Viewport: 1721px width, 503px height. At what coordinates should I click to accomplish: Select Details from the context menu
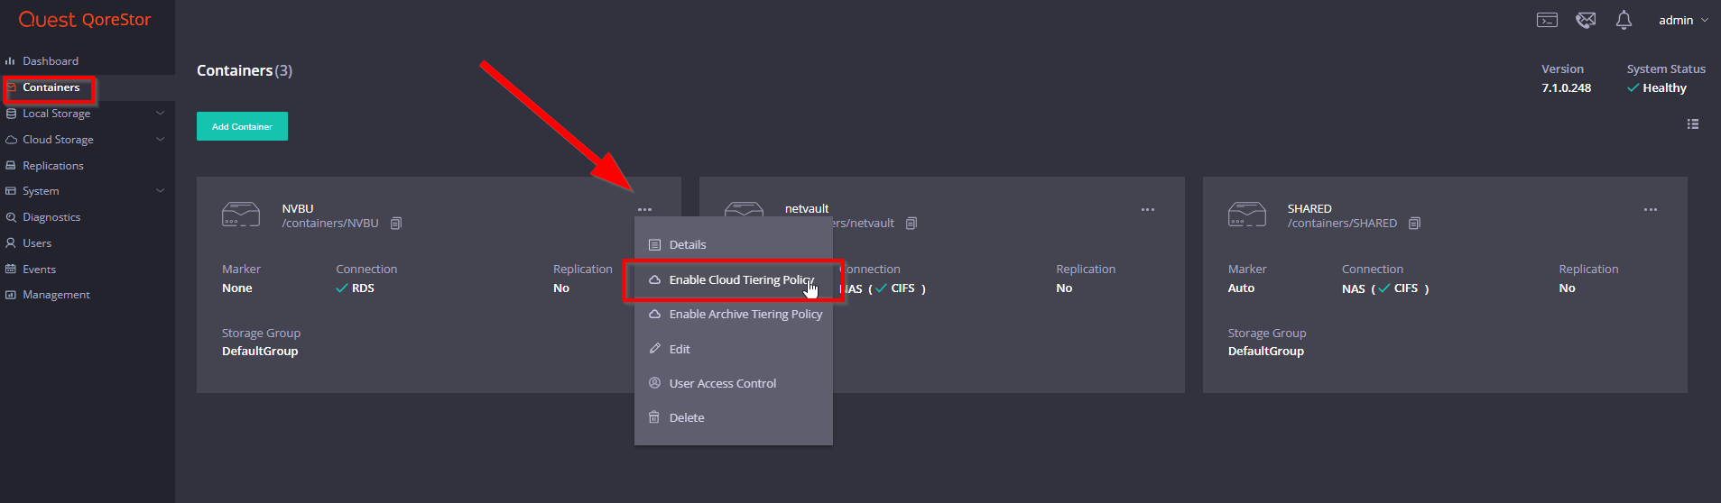click(x=733, y=245)
